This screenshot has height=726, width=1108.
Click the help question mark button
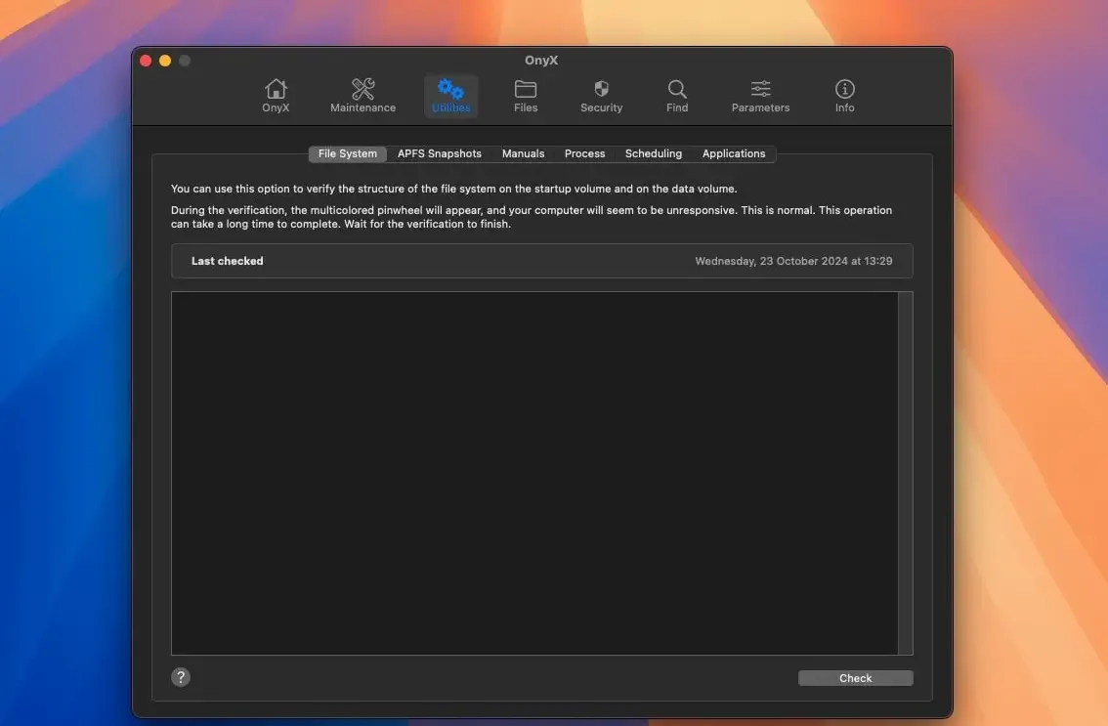click(180, 677)
